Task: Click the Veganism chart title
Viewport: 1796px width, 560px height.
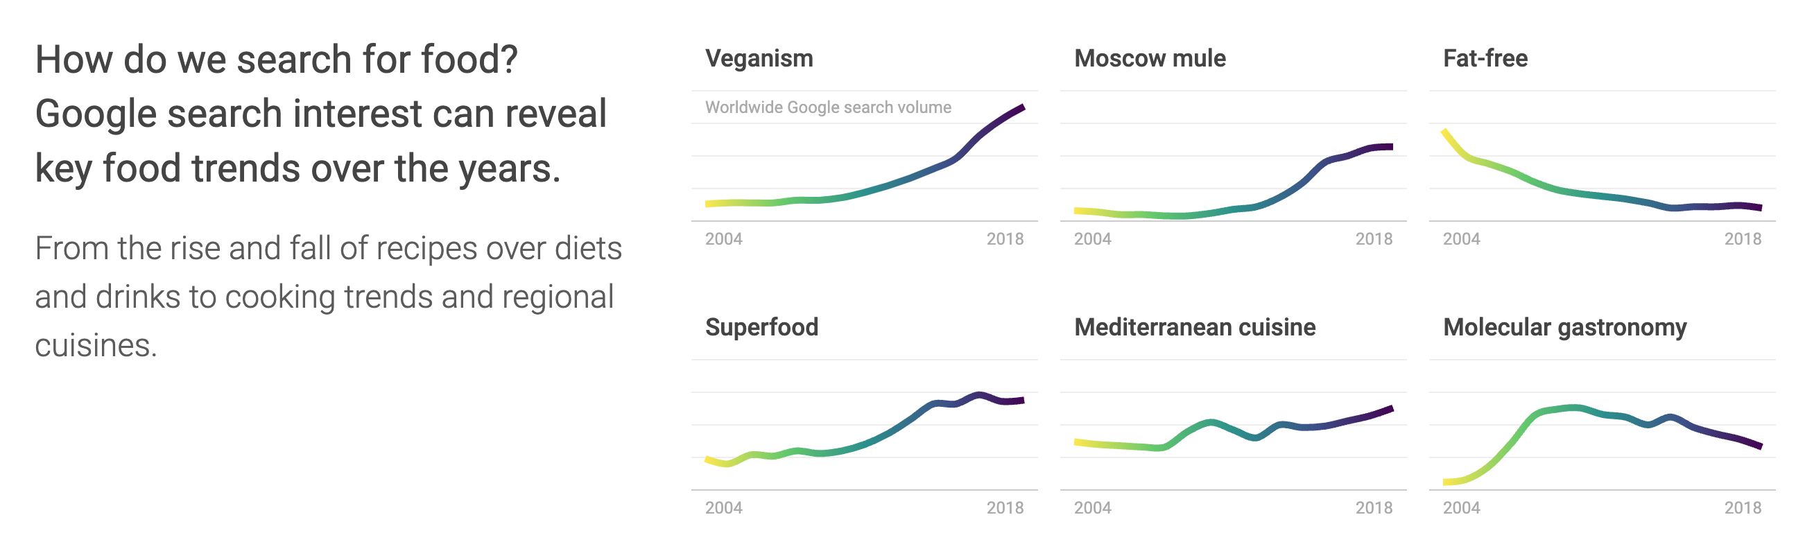Action: pyautogui.click(x=759, y=58)
